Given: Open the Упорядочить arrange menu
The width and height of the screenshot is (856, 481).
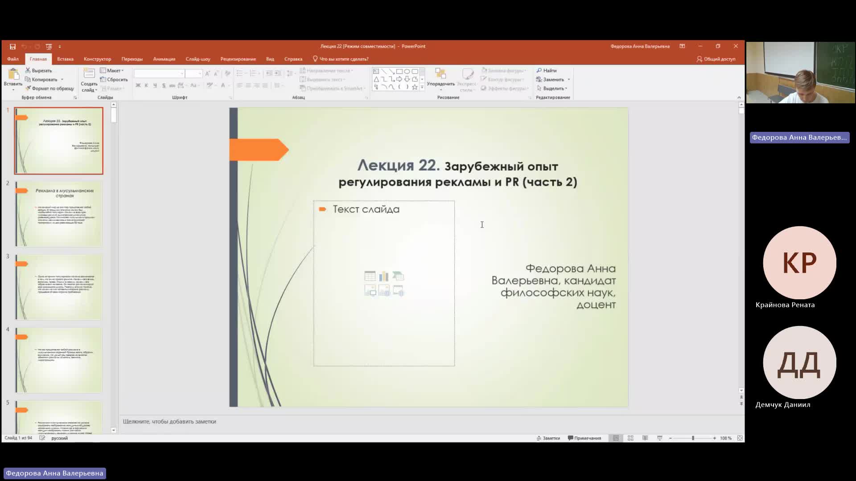Looking at the screenshot, I should tap(440, 79).
